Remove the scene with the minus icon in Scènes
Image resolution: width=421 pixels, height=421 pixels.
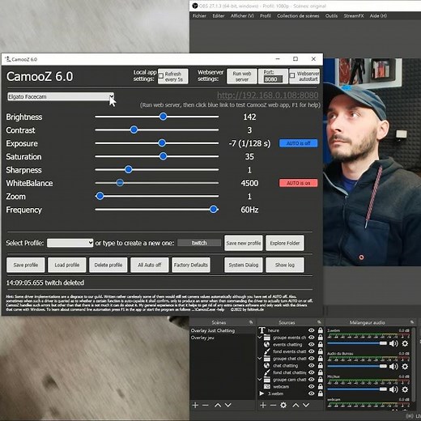click(206, 405)
